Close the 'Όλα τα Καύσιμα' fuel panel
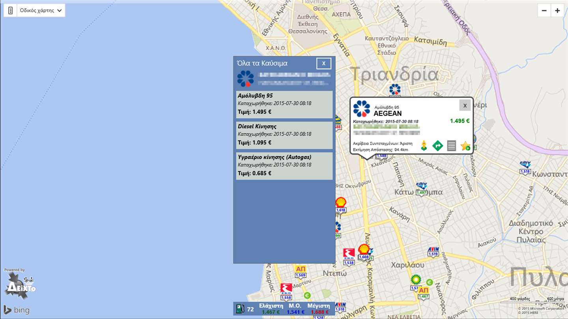Viewport: 568px width, 319px height. point(324,63)
